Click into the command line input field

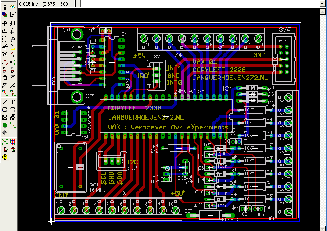(x=198, y=4)
